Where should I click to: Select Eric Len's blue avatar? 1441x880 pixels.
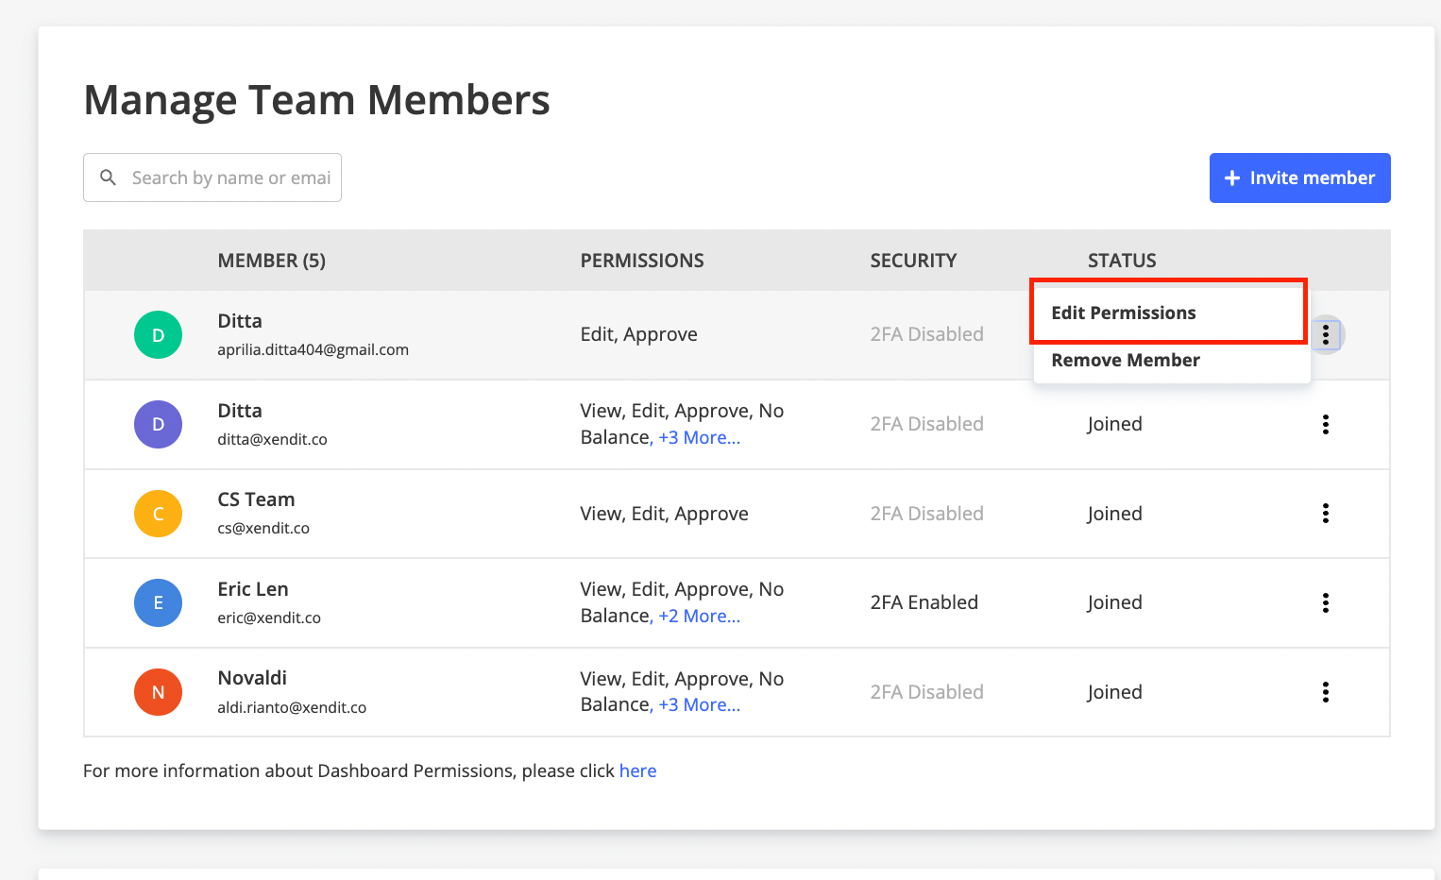pyautogui.click(x=158, y=602)
